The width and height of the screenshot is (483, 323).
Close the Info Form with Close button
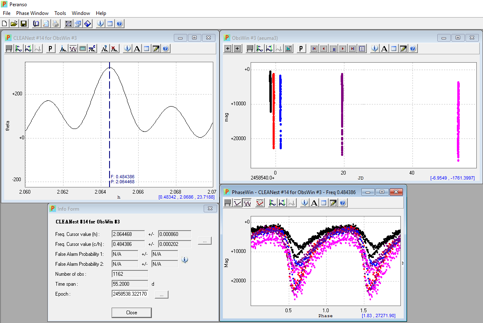tap(132, 312)
